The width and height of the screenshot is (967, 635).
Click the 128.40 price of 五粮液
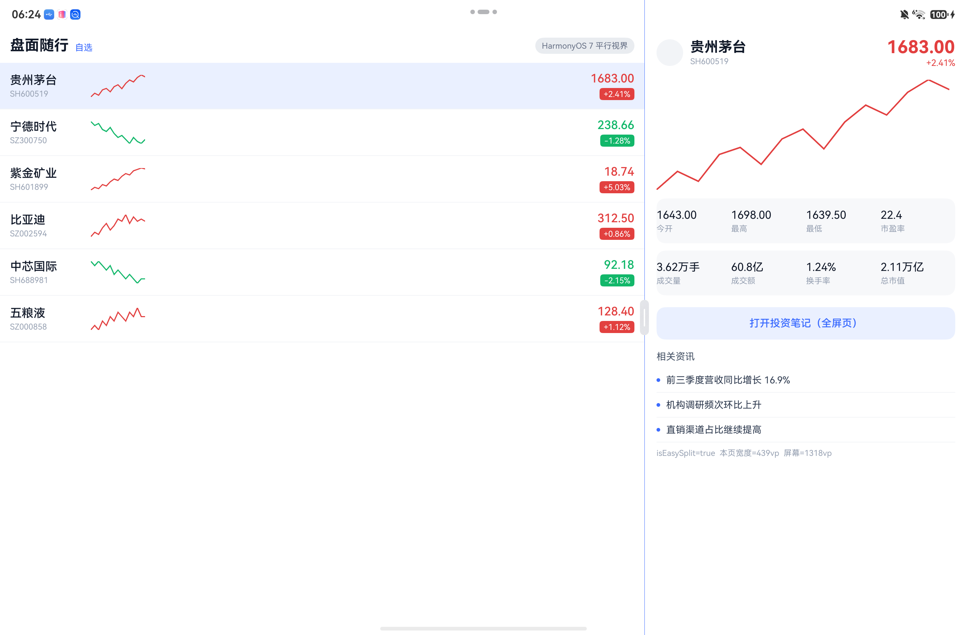[x=615, y=311]
